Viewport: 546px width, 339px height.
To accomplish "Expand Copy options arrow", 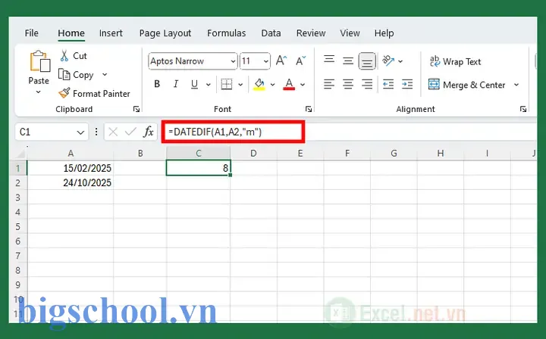I will [x=105, y=75].
